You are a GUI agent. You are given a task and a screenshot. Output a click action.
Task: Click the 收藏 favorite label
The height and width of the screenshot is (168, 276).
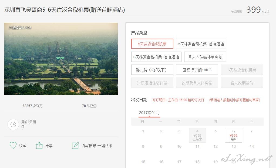[x=23, y=146]
